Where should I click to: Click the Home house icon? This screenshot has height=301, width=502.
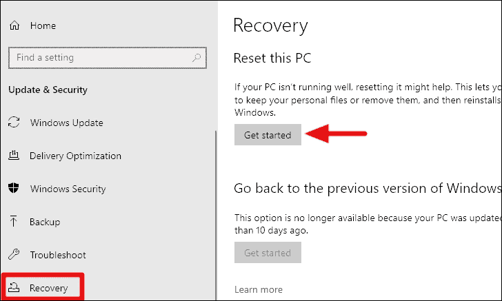point(14,25)
